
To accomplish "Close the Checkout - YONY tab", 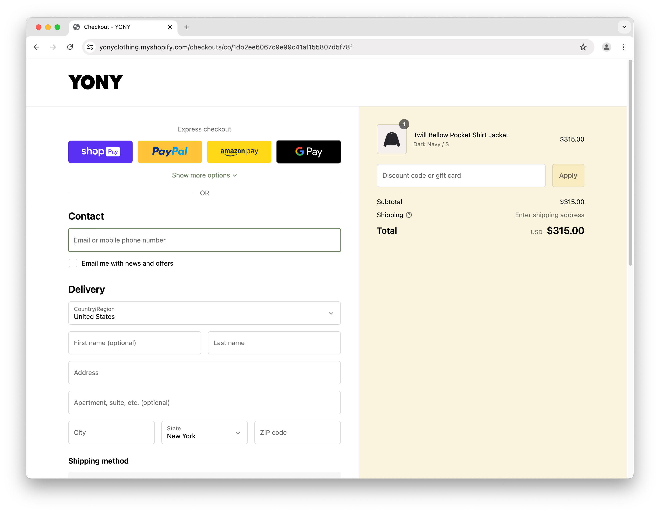I will point(170,27).
